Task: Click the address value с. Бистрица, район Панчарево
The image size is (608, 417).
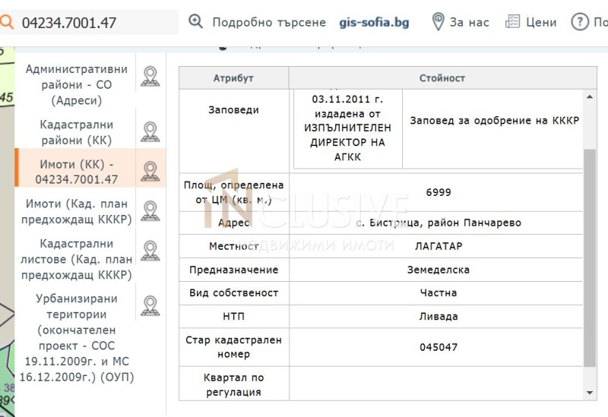Action: coord(439,223)
